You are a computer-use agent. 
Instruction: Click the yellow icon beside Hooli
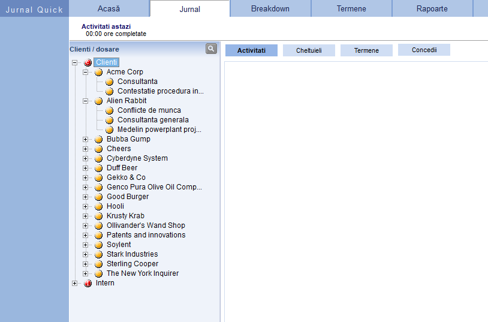point(99,206)
